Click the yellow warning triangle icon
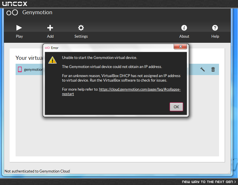The height and width of the screenshot is (185, 238). (x=52, y=60)
